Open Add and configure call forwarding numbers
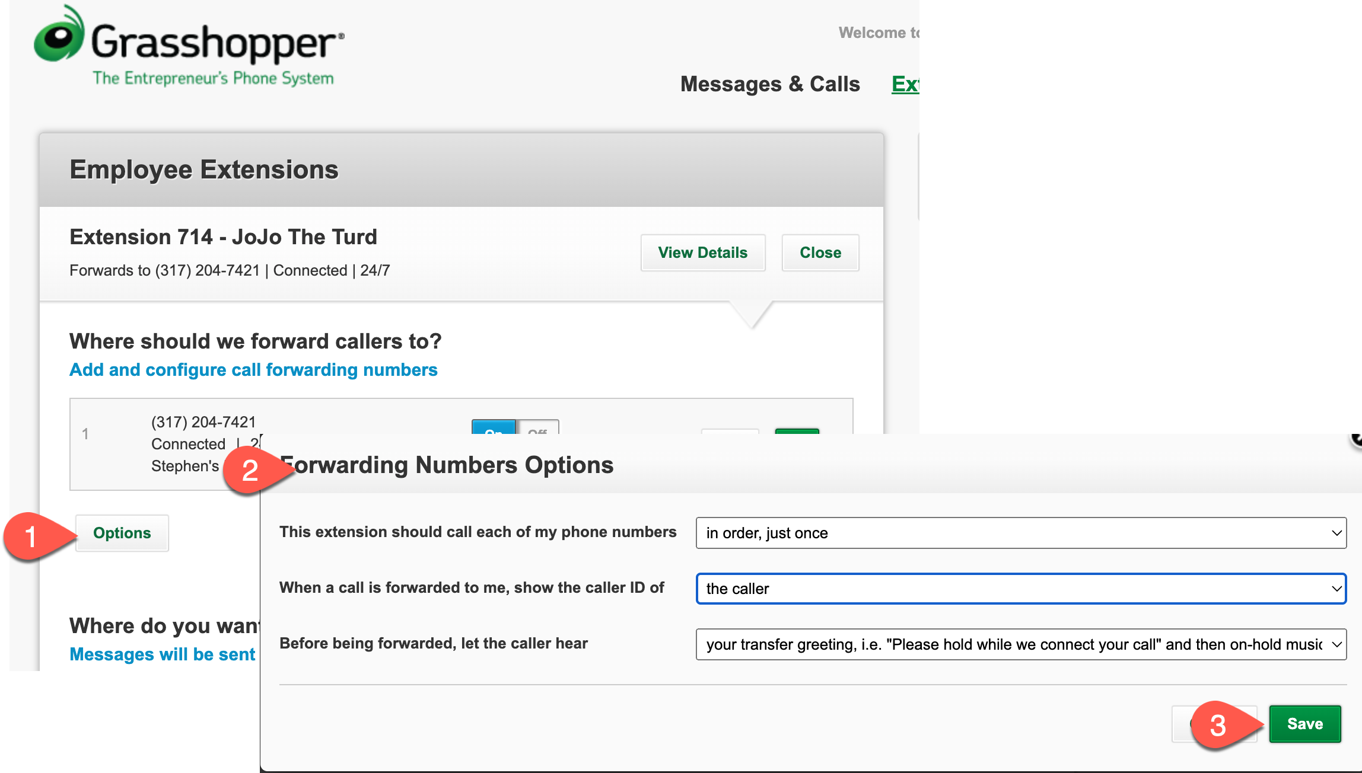This screenshot has height=773, width=1362. coord(253,370)
